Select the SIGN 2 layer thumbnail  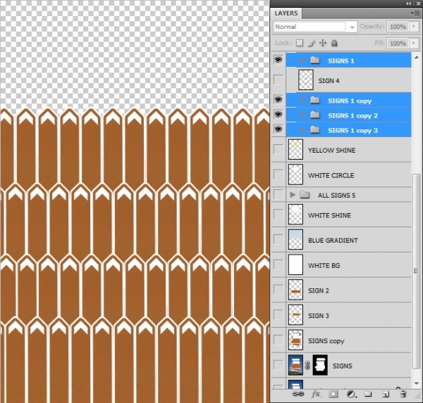click(295, 290)
